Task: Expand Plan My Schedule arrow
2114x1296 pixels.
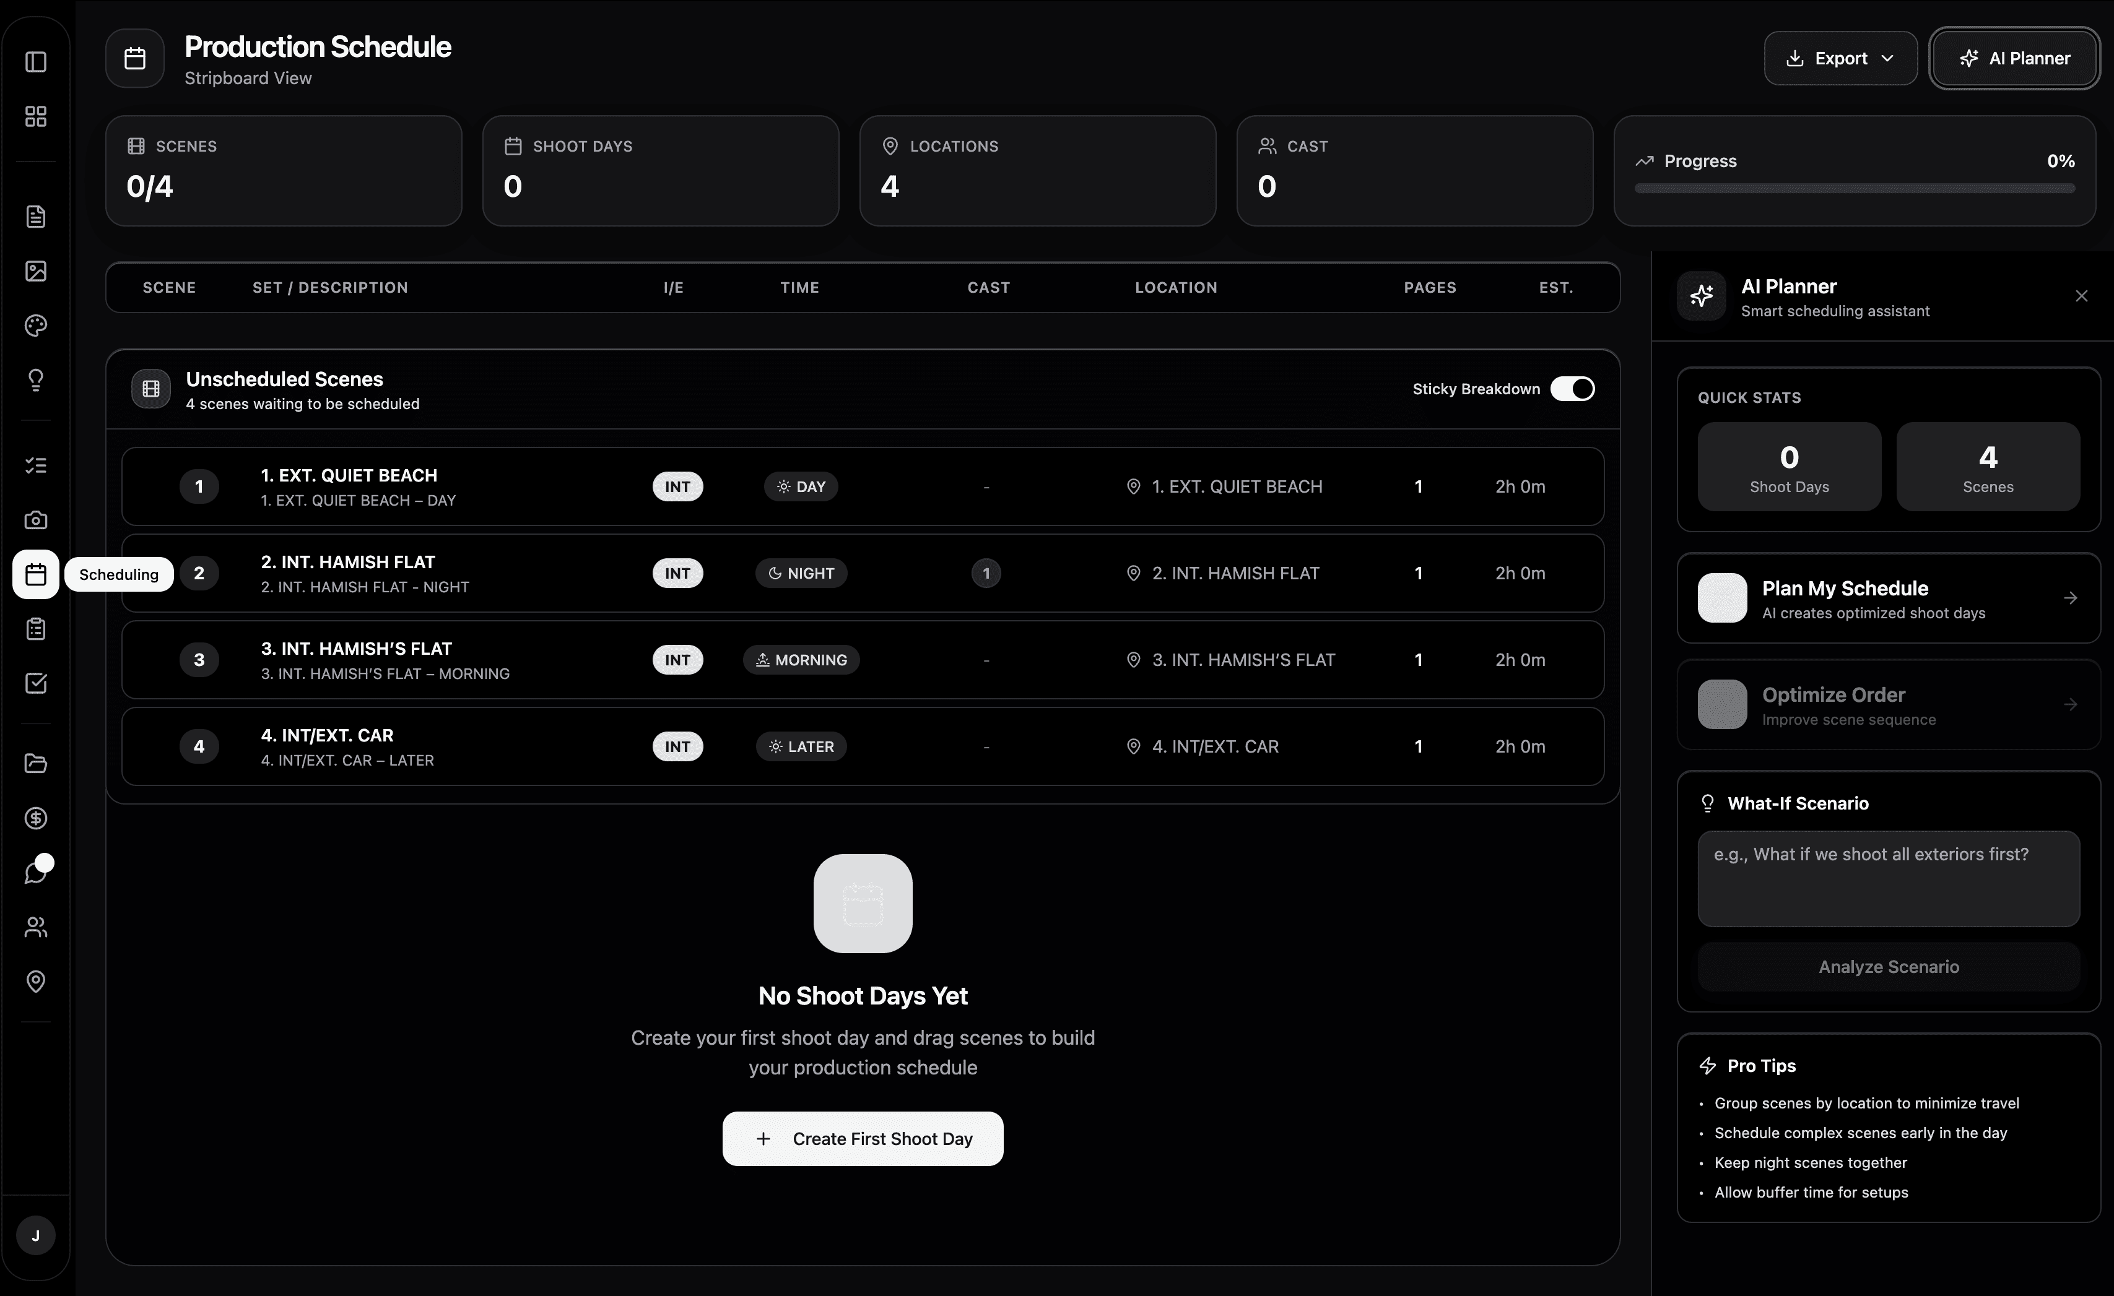Action: [2069, 598]
